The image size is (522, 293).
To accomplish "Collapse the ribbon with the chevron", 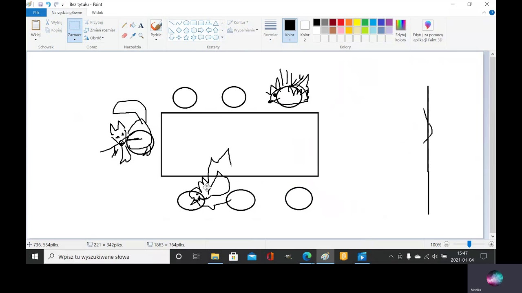I will [x=484, y=13].
